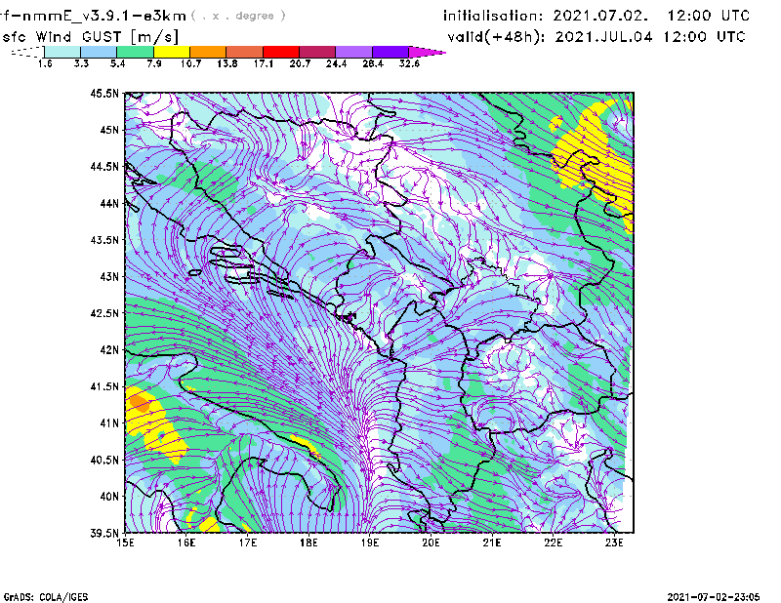Screen dimensions: 781x603
Task: Click the 22E longitude axis label
Action: click(554, 543)
